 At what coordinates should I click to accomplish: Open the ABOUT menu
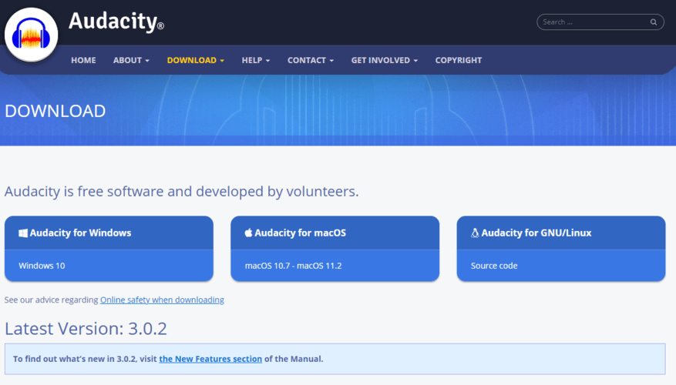pos(131,60)
